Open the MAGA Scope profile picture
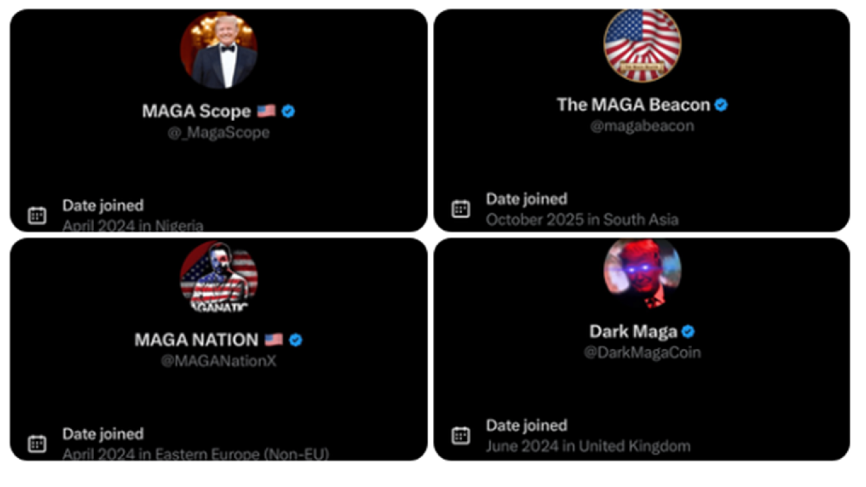 tap(219, 51)
